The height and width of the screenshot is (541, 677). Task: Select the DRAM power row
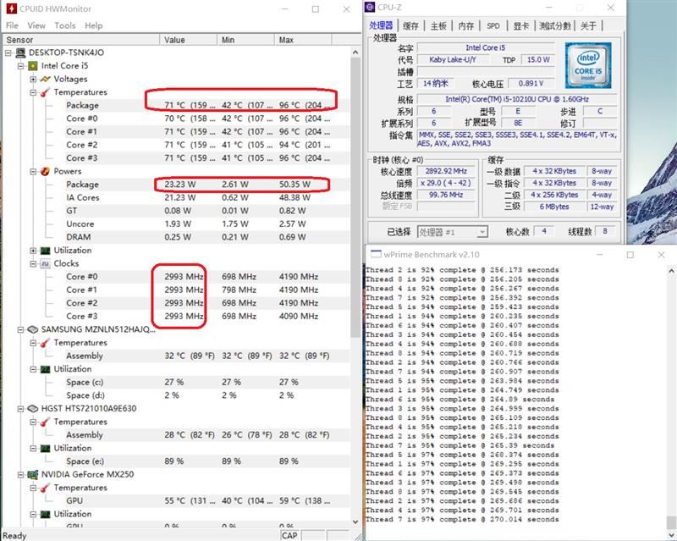pyautogui.click(x=176, y=237)
